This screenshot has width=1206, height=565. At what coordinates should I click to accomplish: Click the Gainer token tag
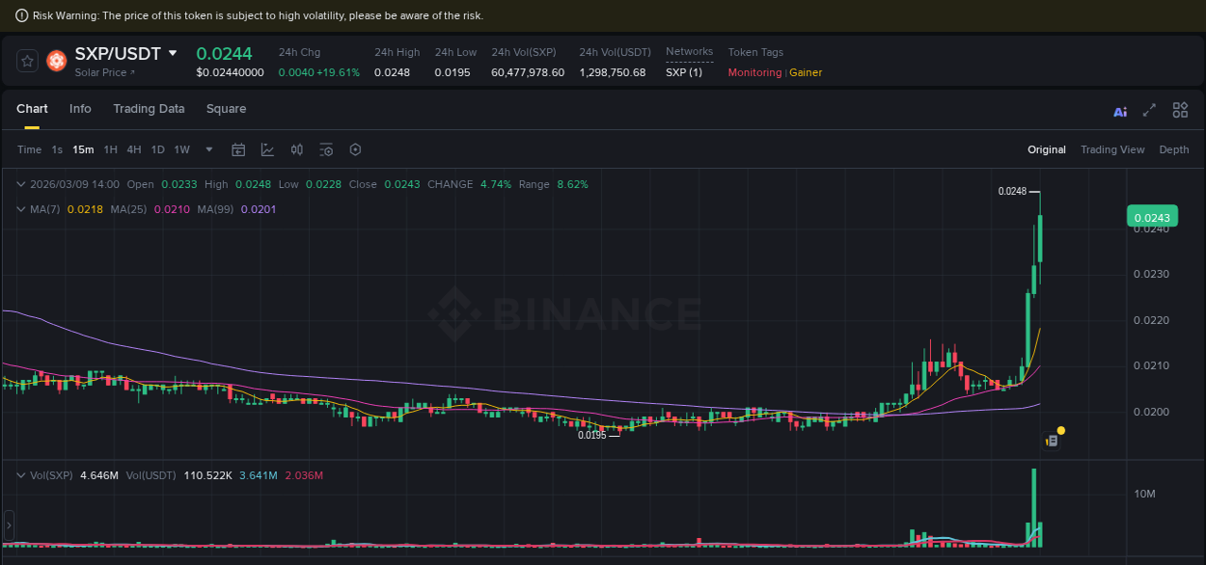[806, 71]
